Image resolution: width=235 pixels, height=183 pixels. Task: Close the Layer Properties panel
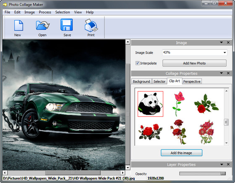tap(228, 165)
